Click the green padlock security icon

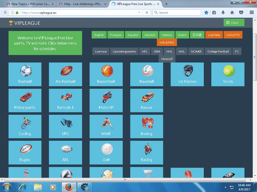(x=17, y=12)
